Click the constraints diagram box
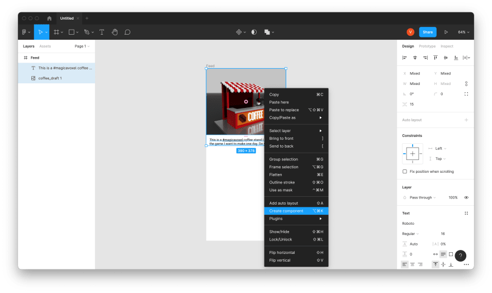 click(413, 154)
